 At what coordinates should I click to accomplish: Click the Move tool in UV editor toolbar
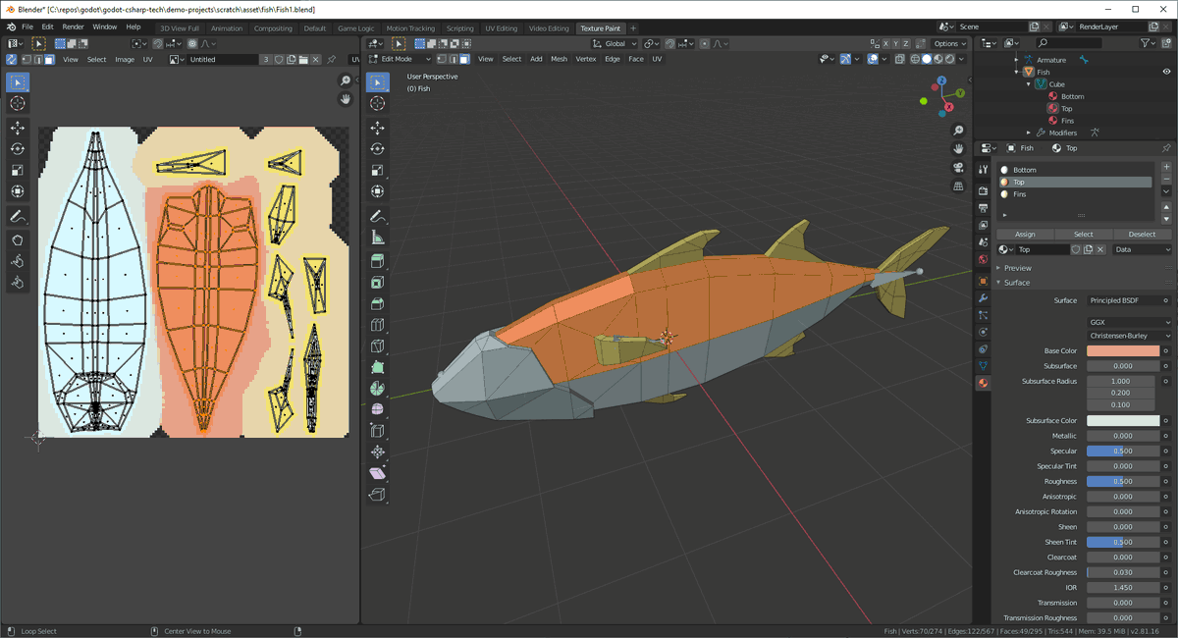coord(18,128)
